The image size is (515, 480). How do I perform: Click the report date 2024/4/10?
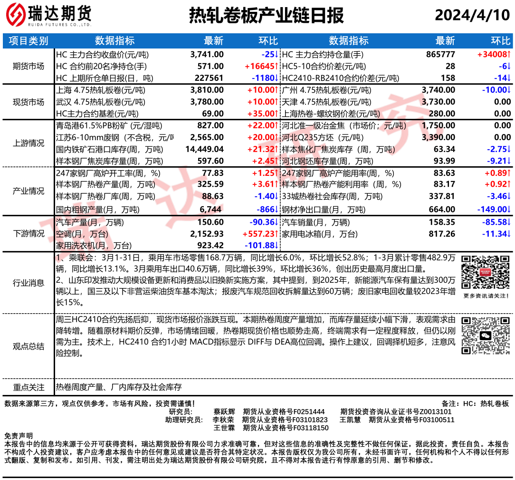coord(472,16)
